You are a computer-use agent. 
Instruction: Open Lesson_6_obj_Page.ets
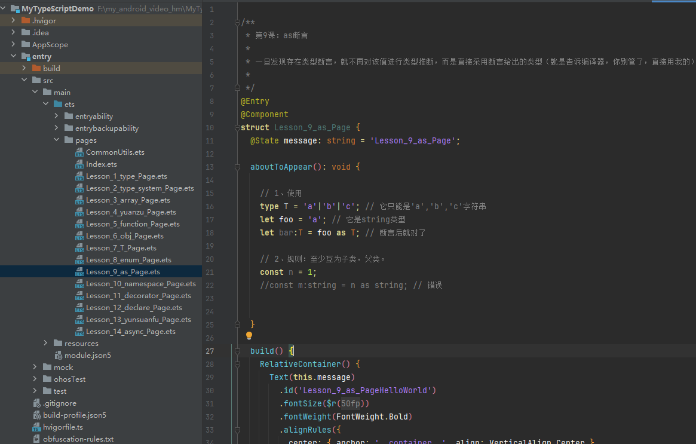click(x=125, y=236)
